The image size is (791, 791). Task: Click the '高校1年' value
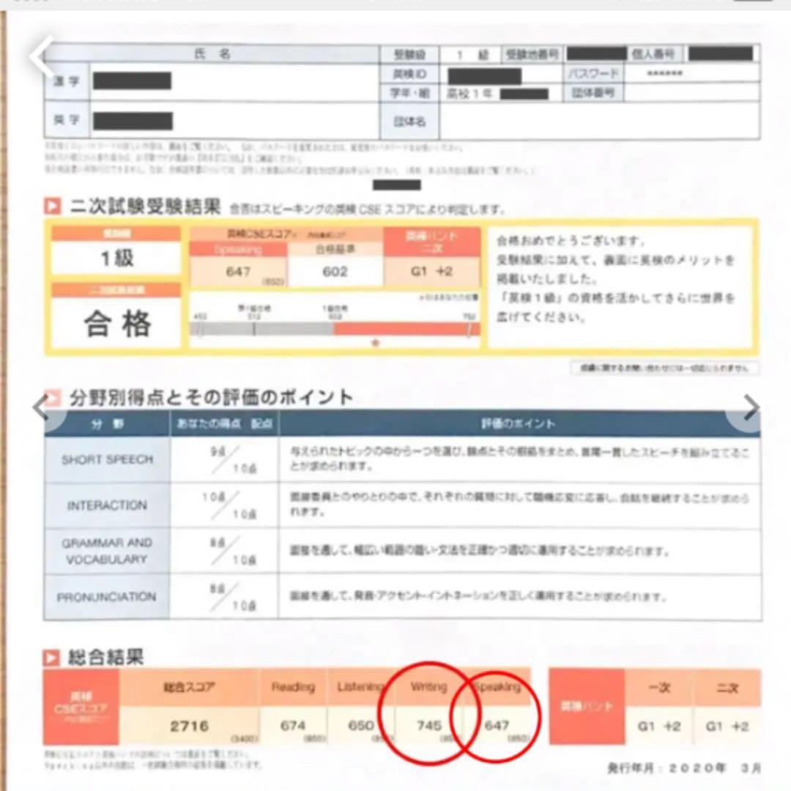[469, 94]
